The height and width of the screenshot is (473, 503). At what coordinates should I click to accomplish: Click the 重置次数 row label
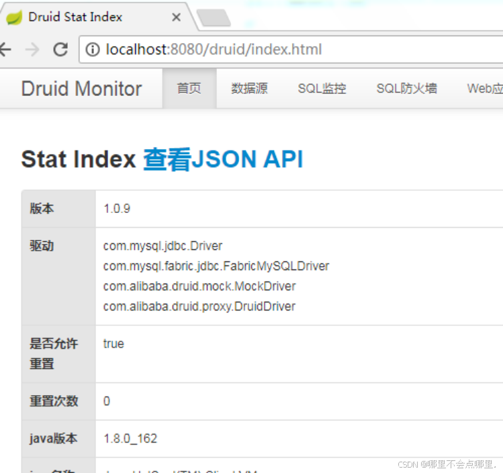[54, 401]
